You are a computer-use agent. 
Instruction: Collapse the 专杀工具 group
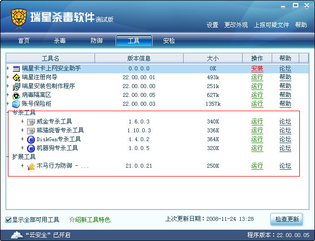(8, 113)
